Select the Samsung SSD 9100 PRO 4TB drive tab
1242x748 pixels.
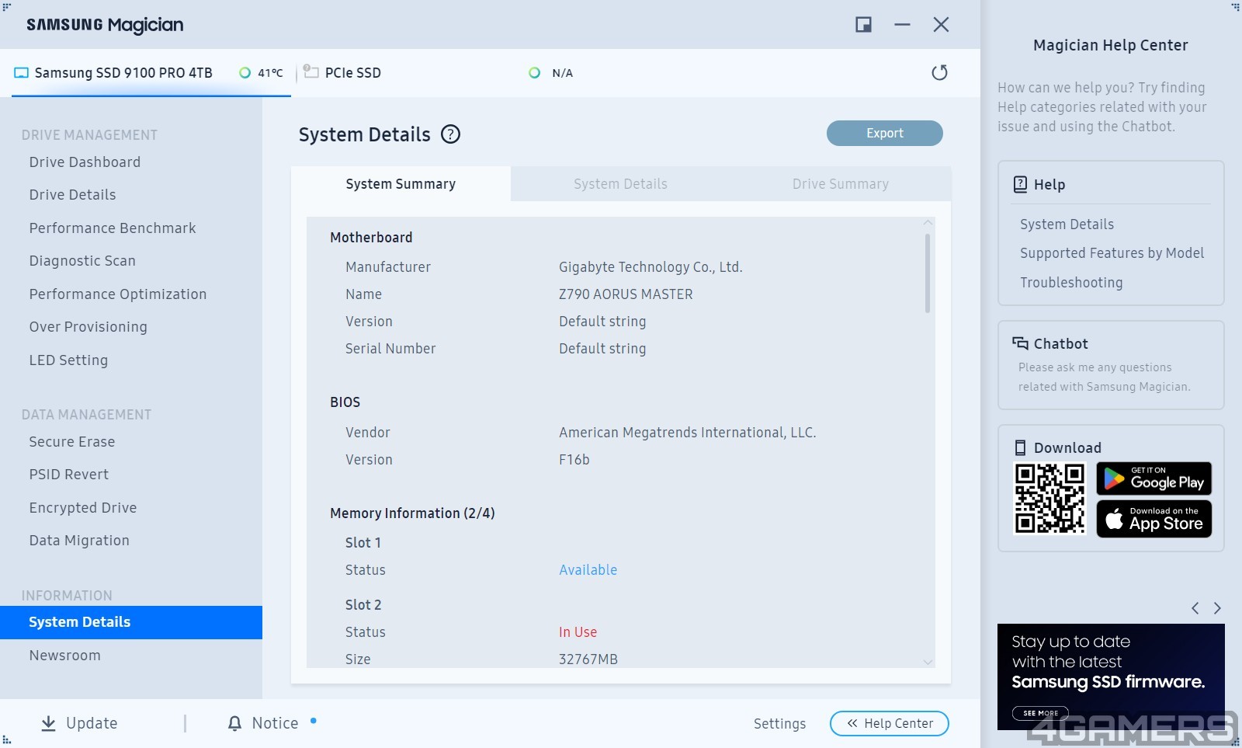click(151, 73)
